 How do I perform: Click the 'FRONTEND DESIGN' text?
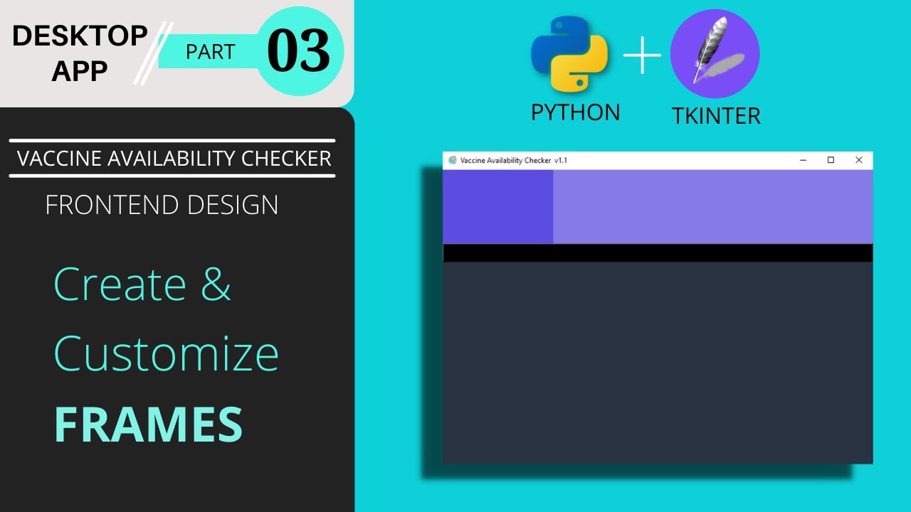click(x=162, y=205)
